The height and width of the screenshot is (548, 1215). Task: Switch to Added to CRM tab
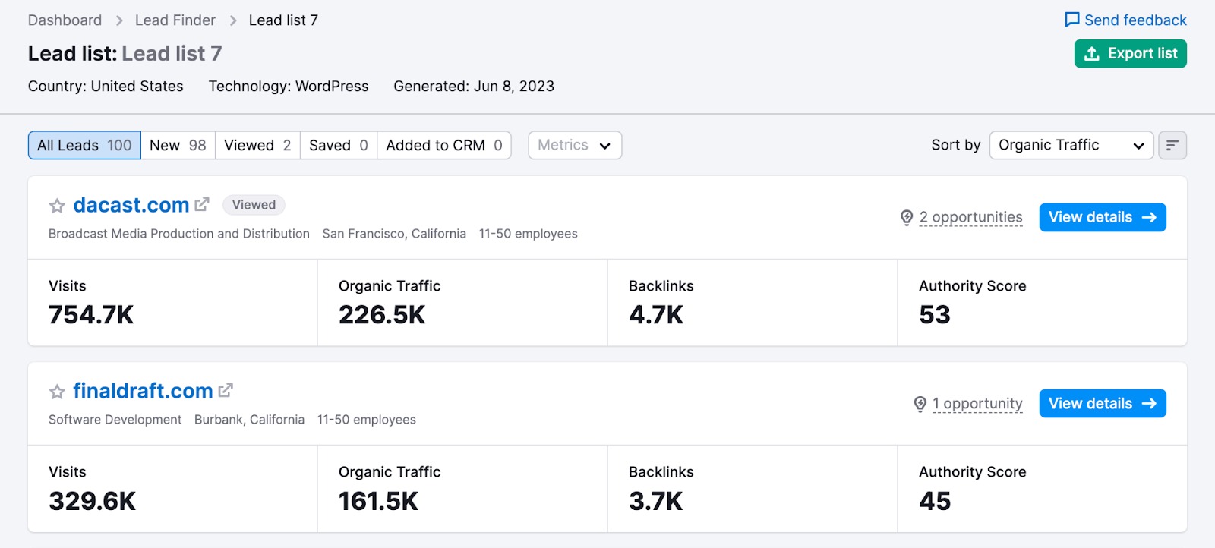444,145
